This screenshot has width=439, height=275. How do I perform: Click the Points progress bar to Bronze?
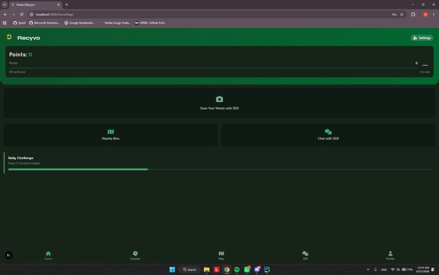click(x=213, y=68)
